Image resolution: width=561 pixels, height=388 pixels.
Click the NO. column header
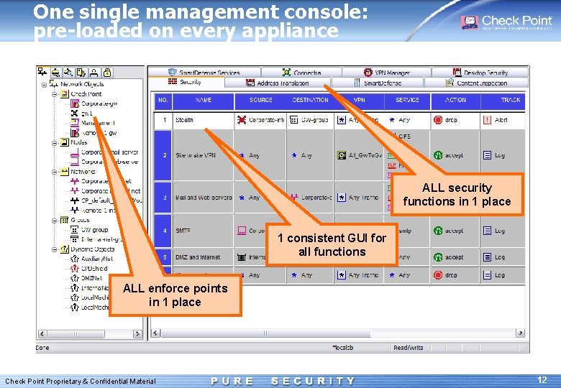coord(163,101)
